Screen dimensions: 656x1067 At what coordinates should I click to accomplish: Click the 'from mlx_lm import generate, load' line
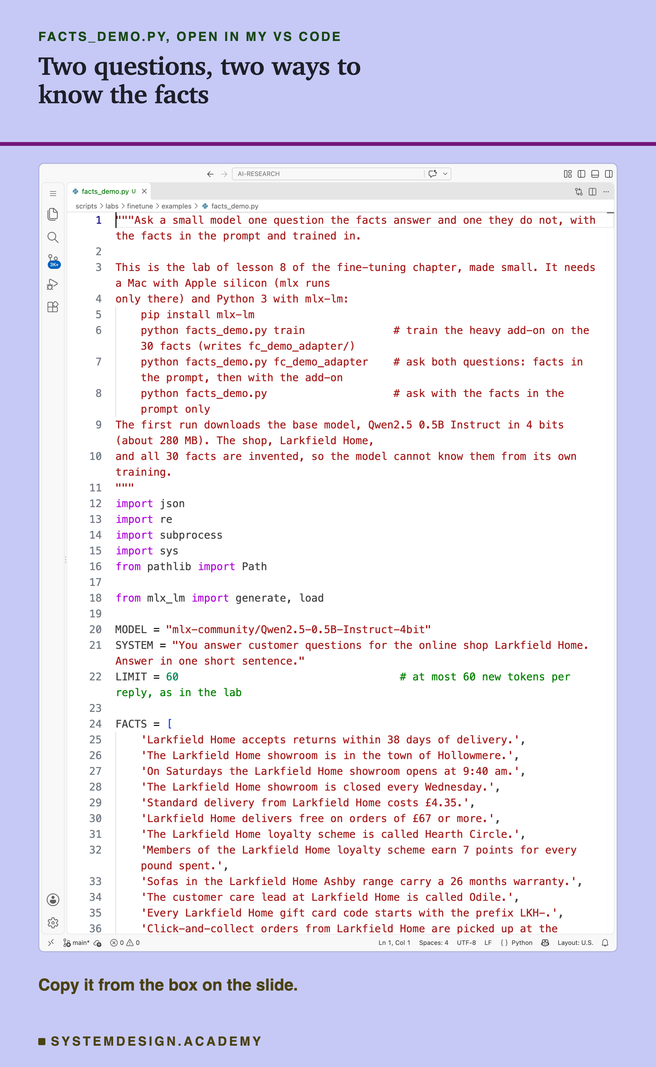coord(219,598)
